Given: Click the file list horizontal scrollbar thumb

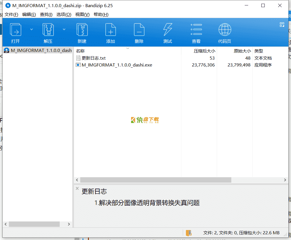Looking at the screenshot, I should (156, 180).
